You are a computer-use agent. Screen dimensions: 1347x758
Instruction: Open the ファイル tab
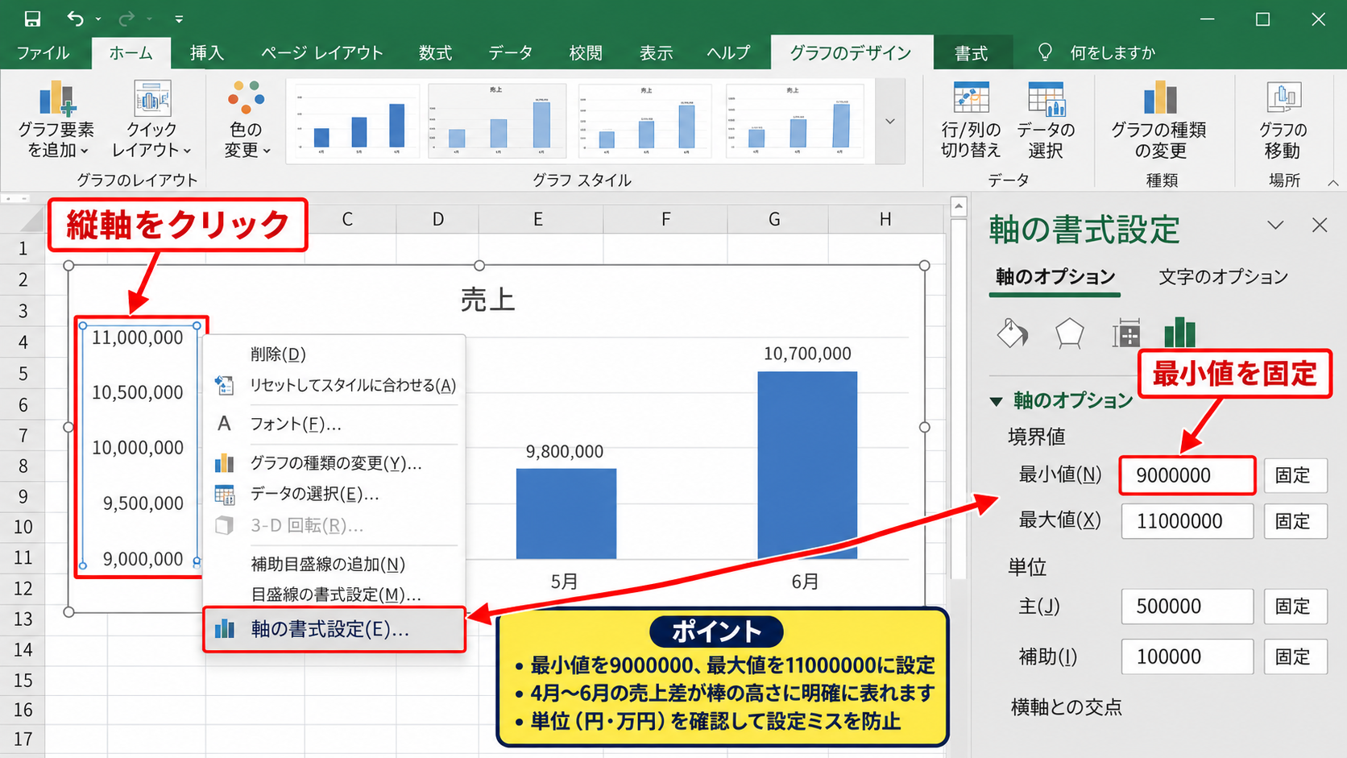coord(44,53)
